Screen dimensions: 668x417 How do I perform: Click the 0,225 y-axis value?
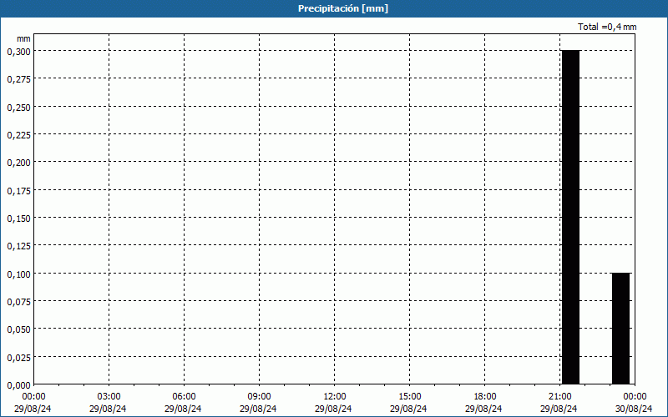(18, 135)
